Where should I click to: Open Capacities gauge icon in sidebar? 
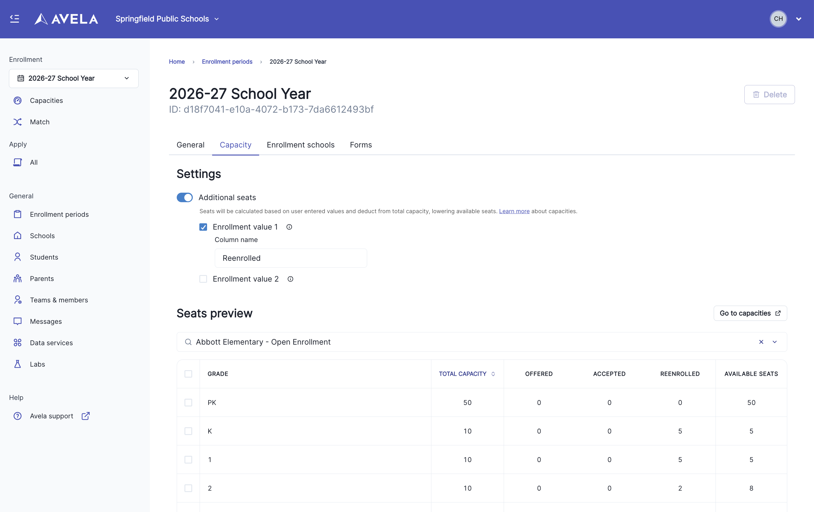tap(18, 100)
